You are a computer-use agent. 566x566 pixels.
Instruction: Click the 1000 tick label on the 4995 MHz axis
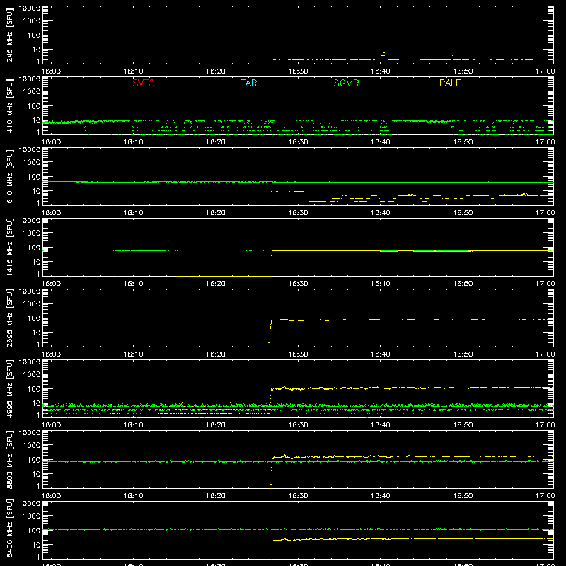(32, 375)
